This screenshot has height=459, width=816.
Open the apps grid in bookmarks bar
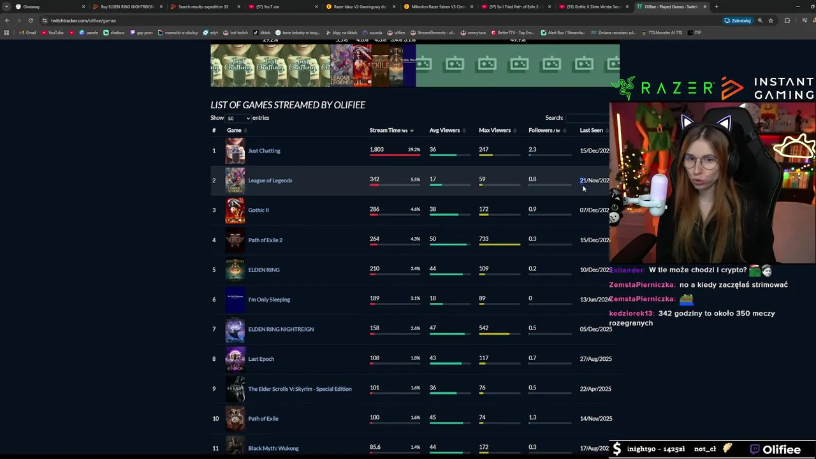tap(6, 33)
